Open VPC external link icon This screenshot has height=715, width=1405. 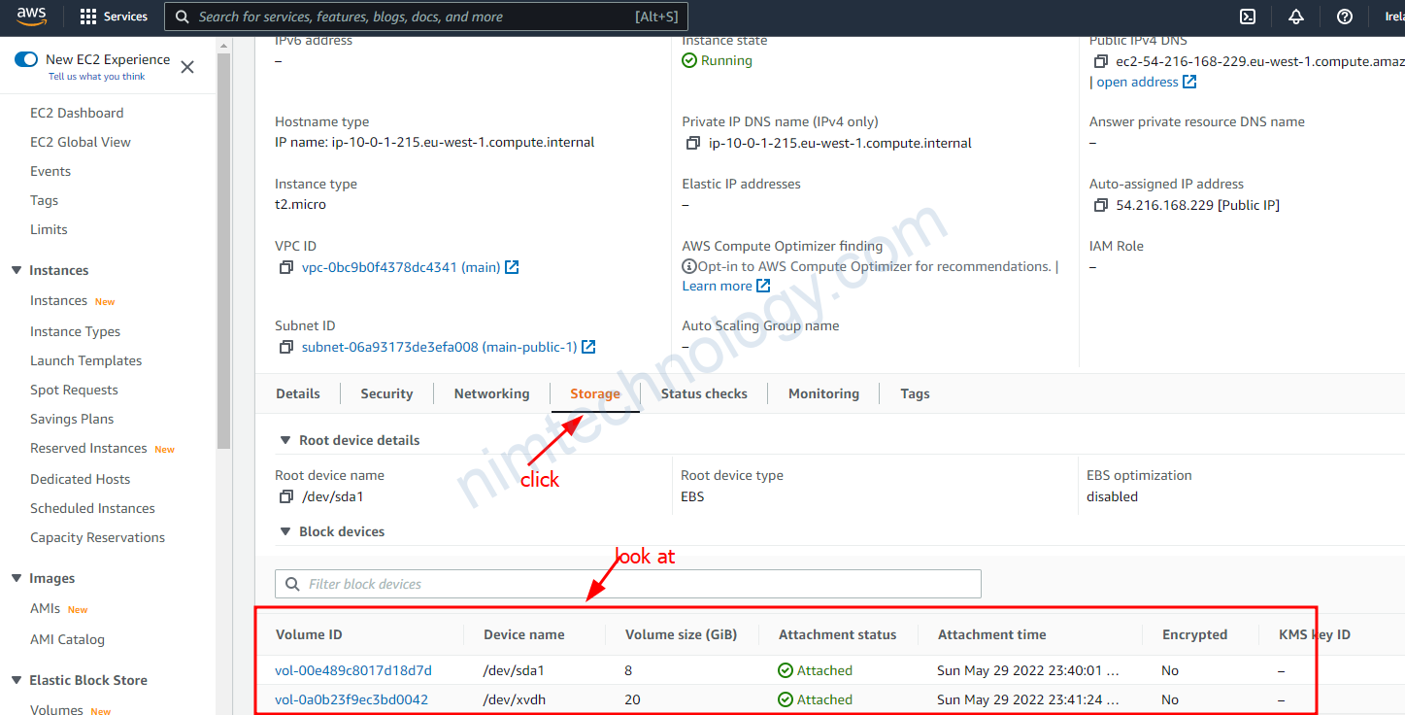tap(512, 267)
